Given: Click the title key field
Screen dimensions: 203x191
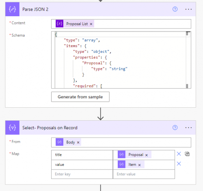Looking at the screenshot, I should pos(82,155).
